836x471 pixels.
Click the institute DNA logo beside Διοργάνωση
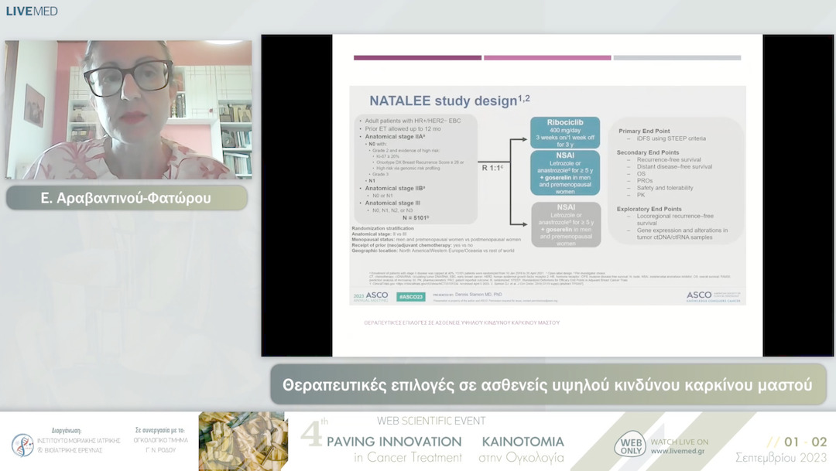[x=22, y=445]
